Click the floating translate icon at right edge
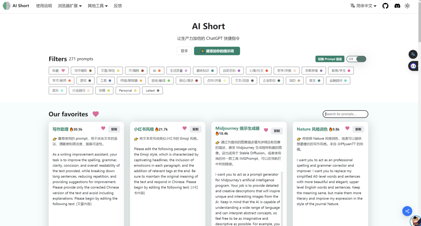 [413, 54]
